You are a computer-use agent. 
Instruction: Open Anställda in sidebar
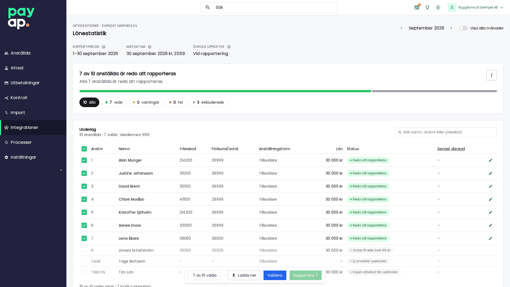(x=33, y=53)
